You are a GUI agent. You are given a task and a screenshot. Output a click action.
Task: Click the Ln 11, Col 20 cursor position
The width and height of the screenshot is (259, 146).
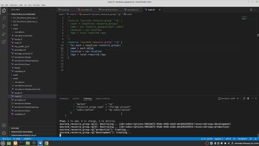point(207,139)
